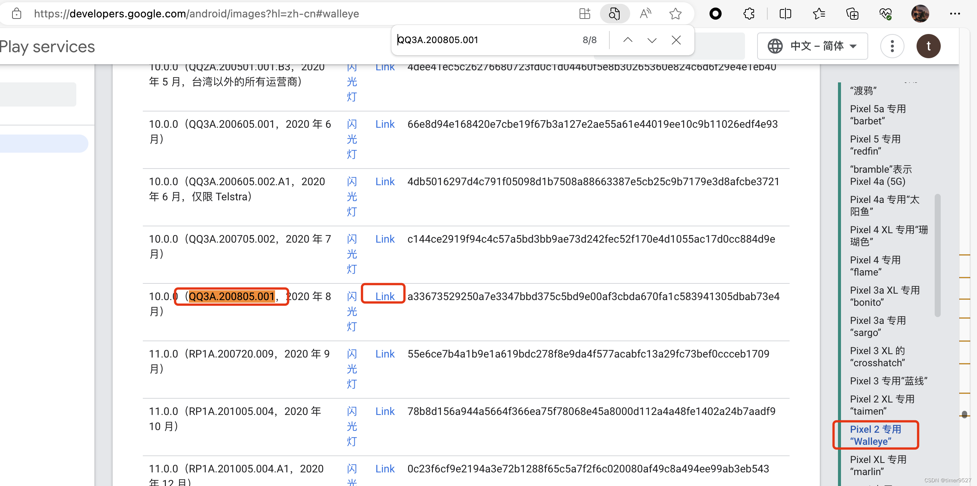Click the page vertical scrollbar thumb
The width and height of the screenshot is (977, 486).
point(965,414)
